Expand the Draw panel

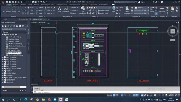point(14,16)
